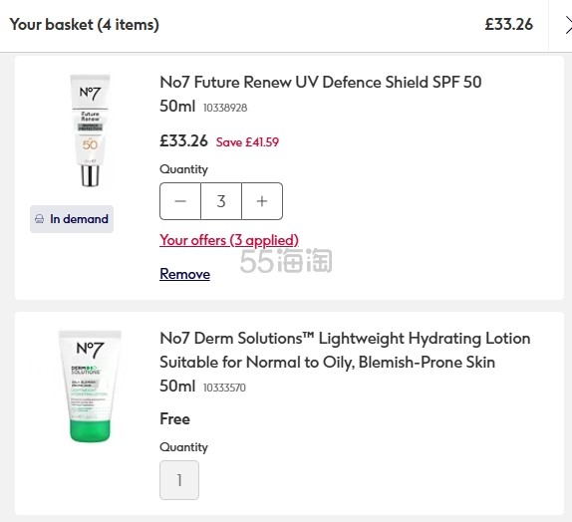Click the Save £41.59 savings text
Screen dimensions: 572x522
(247, 141)
